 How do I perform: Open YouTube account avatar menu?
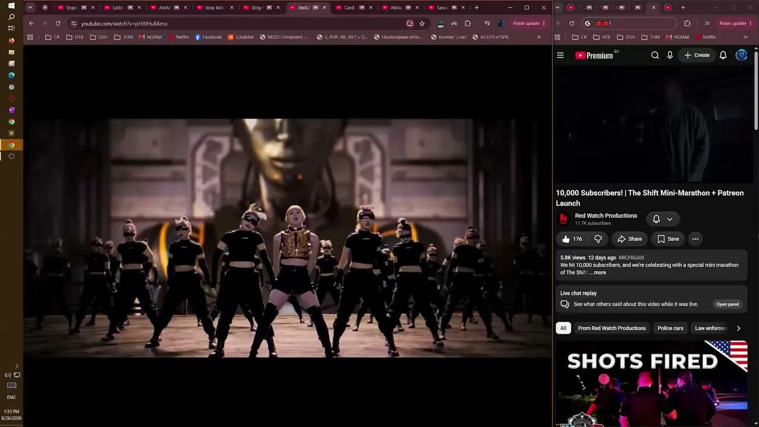(741, 55)
